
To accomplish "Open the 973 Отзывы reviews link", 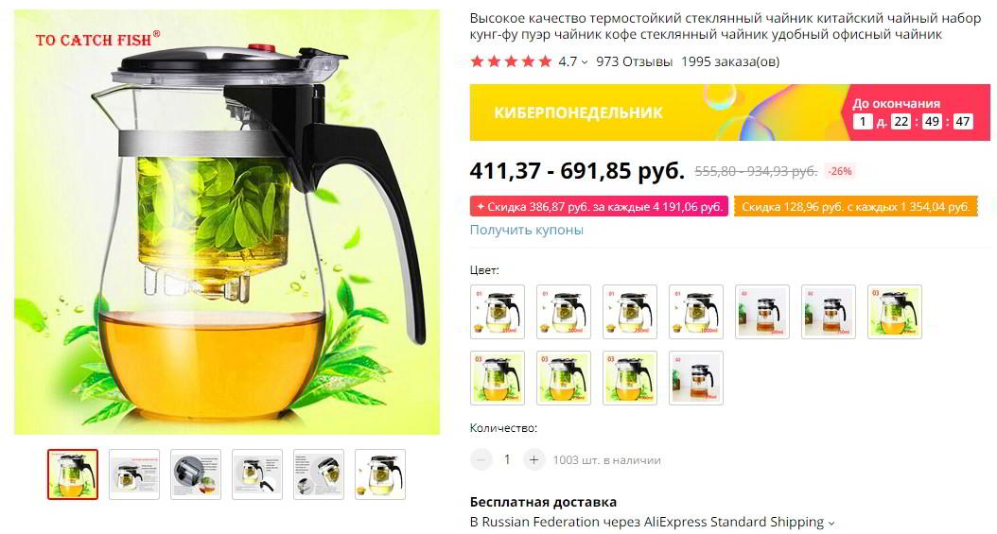I will [x=634, y=61].
